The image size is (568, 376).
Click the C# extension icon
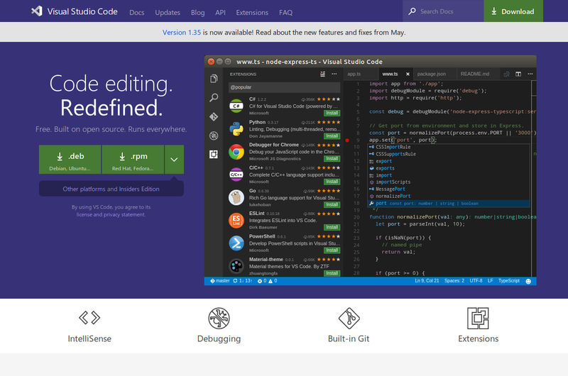[236, 106]
